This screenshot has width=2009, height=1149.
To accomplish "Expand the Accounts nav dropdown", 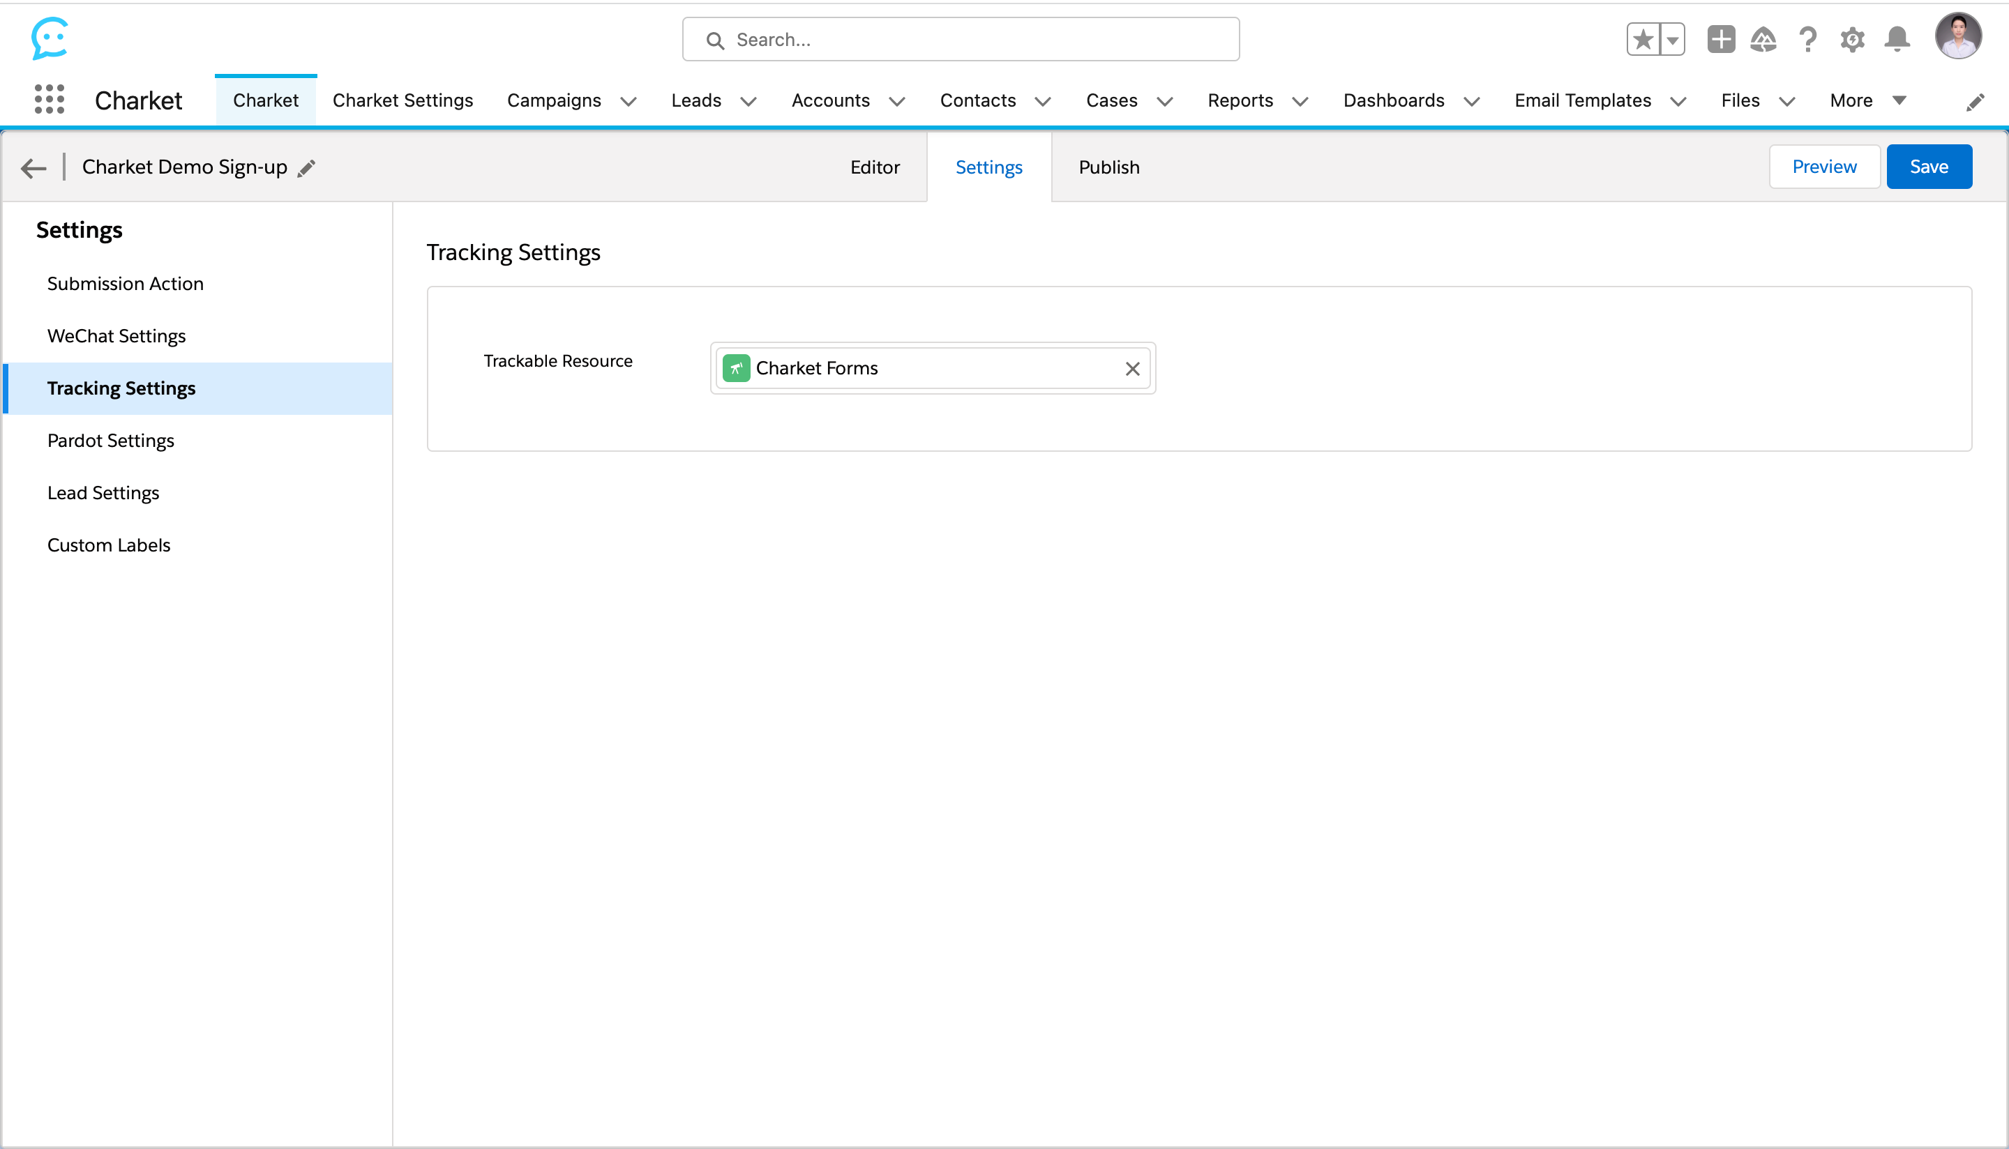I will pos(897,102).
